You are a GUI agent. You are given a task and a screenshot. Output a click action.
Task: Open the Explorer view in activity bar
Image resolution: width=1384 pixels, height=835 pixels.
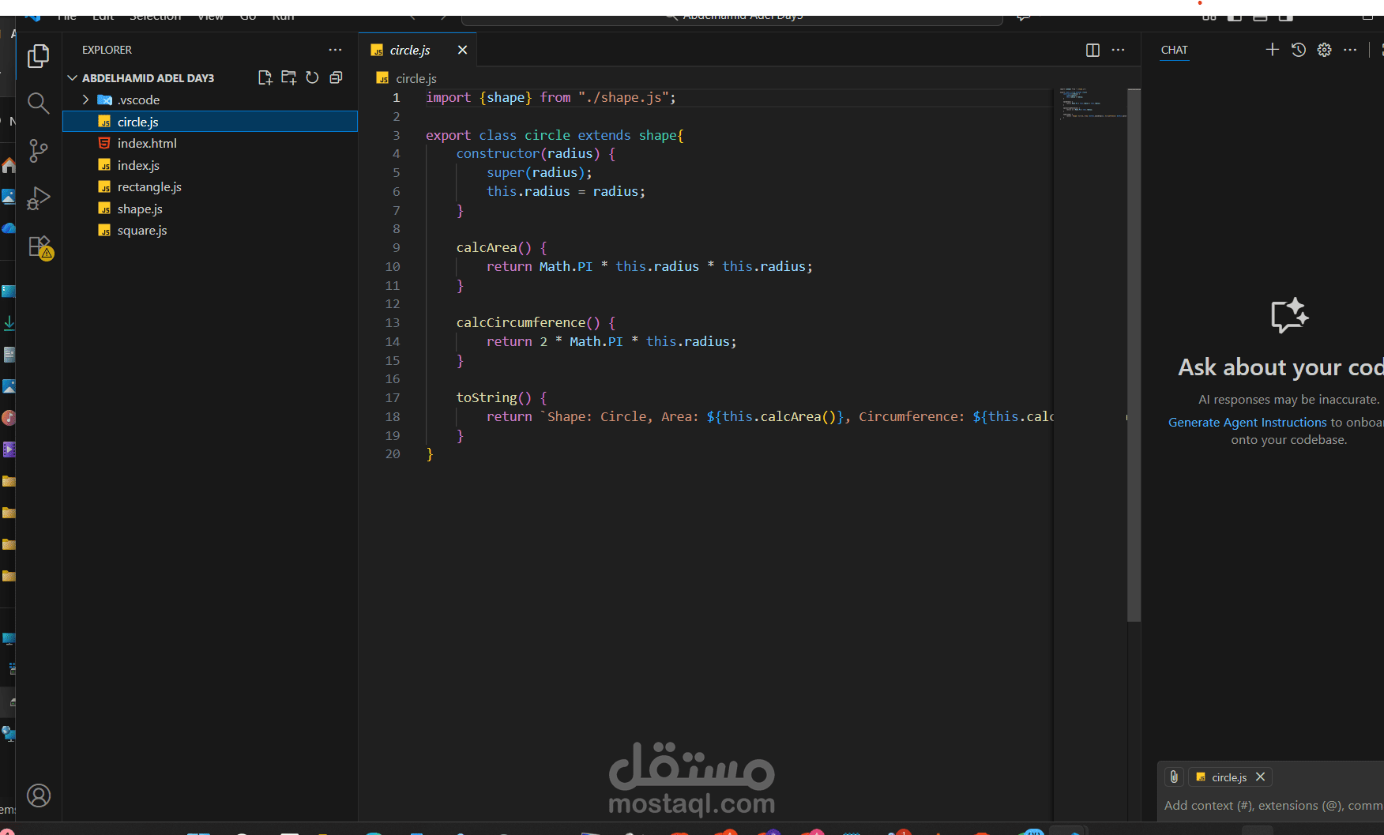point(38,56)
